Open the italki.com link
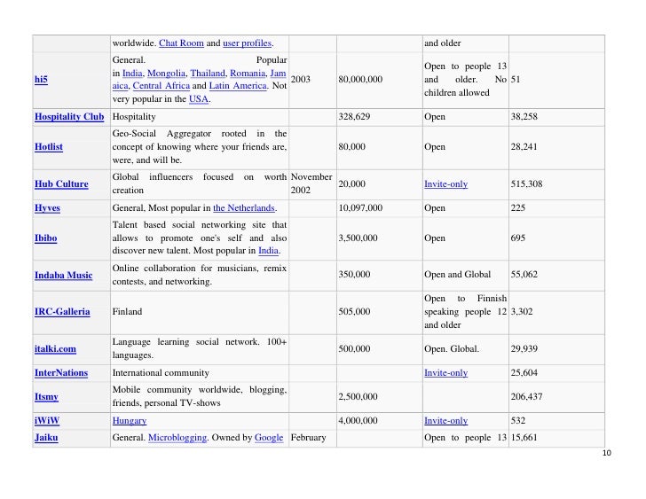646x499 pixels. click(x=55, y=349)
